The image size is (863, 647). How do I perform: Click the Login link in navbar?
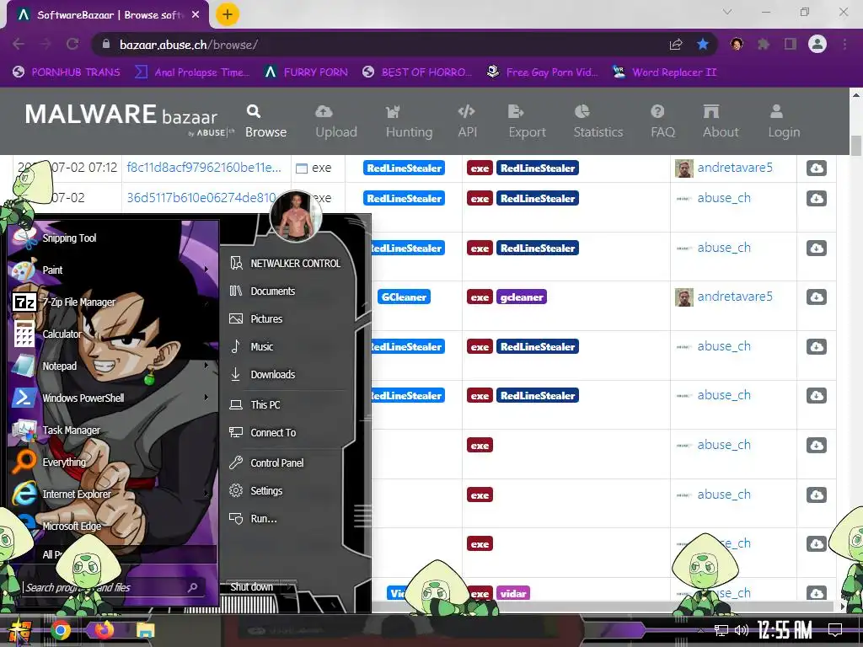(784, 121)
